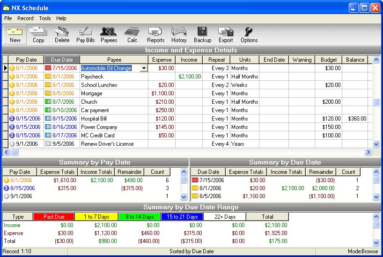Click the Half Months units cell for Church
Image resolution: width=383 pixels, height=257 pixels.
244,102
